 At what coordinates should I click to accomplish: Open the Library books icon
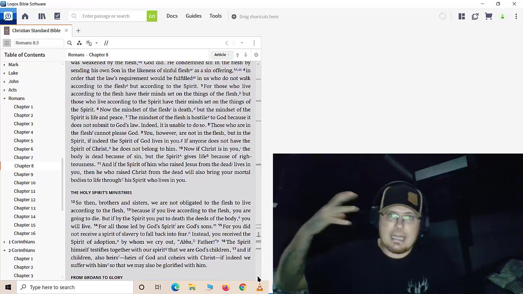tap(42, 16)
